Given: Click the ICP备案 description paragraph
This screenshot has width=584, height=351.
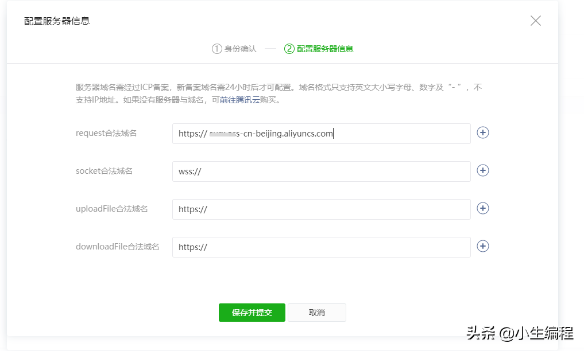Looking at the screenshot, I should click(x=279, y=93).
